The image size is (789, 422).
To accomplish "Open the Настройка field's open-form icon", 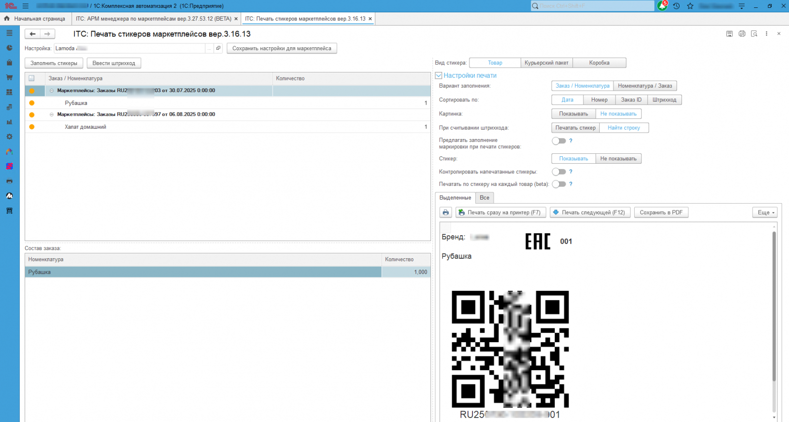I will coord(218,48).
